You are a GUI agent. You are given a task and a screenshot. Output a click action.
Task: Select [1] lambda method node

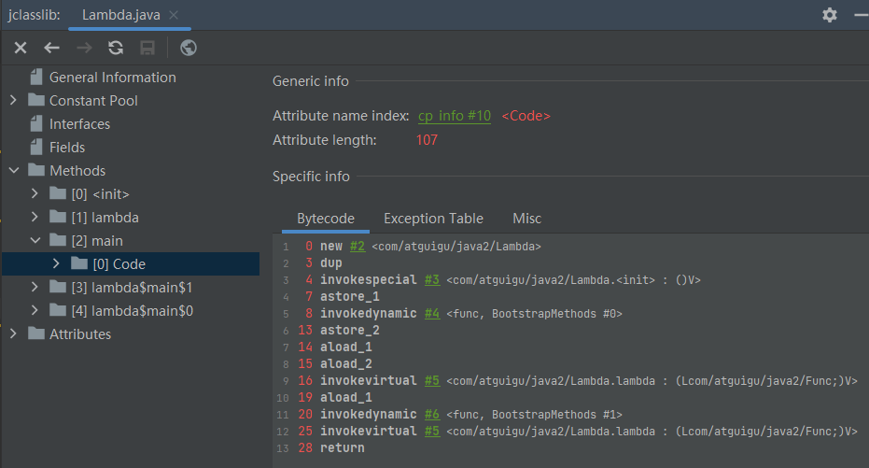(105, 218)
